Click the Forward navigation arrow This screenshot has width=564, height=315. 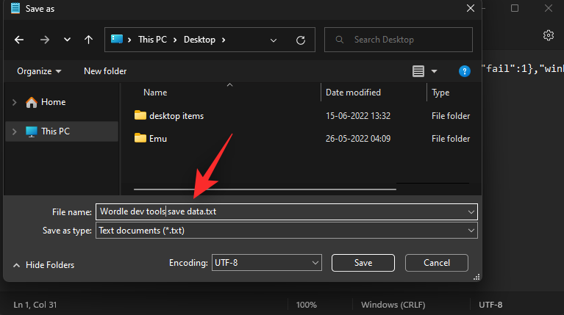point(43,40)
